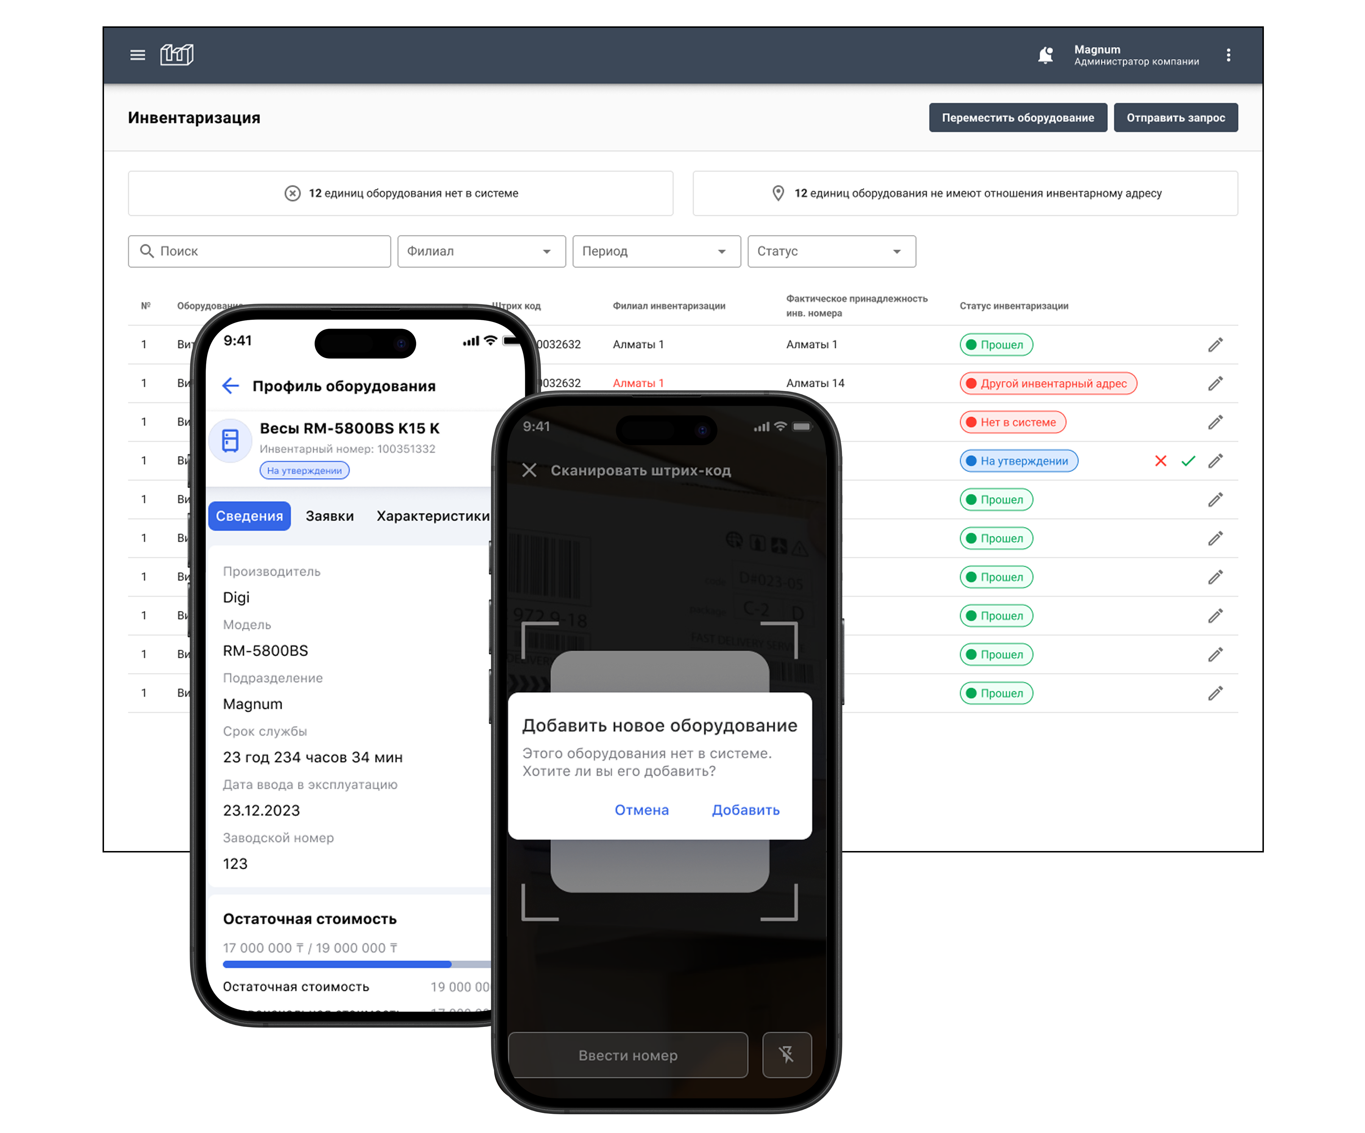Image resolution: width=1365 pixels, height=1133 pixels.
Task: Toggle the flashlight icon in scanner
Action: tap(786, 1054)
